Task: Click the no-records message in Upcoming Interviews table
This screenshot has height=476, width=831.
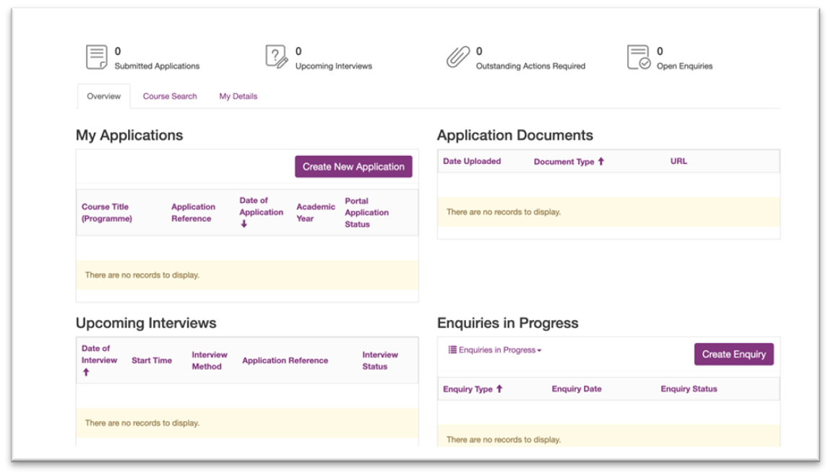Action: tap(142, 423)
